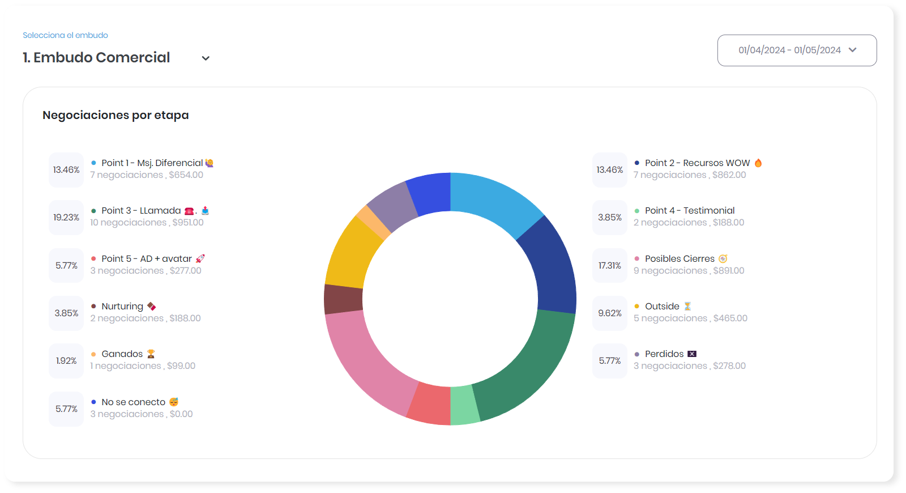Click the red telephone emoji beside Point 3 - LLamada
906x493 pixels.
[x=189, y=211]
